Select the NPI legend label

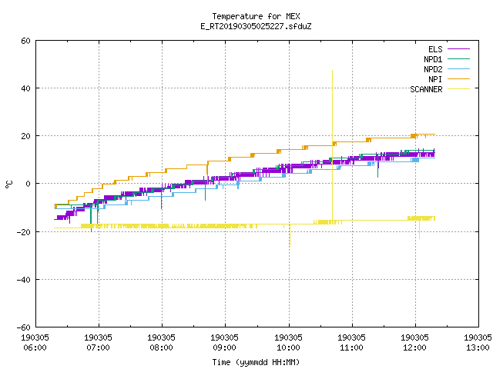(435, 79)
